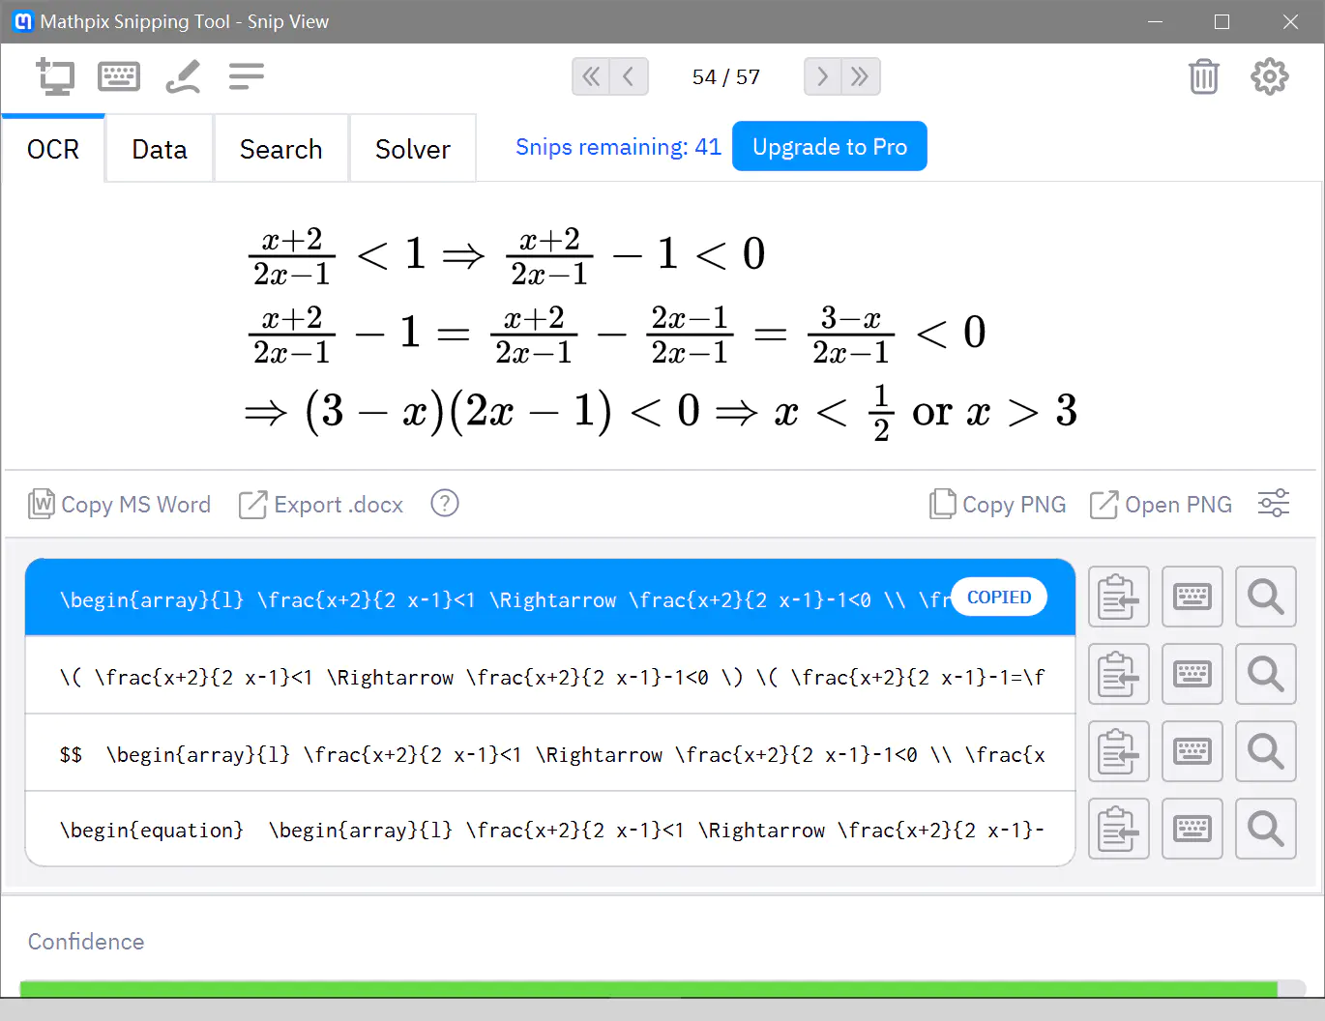Screen dimensions: 1325x1021
Task: Maximize the Mathpix Snipping Tool window
Action: pyautogui.click(x=1222, y=21)
